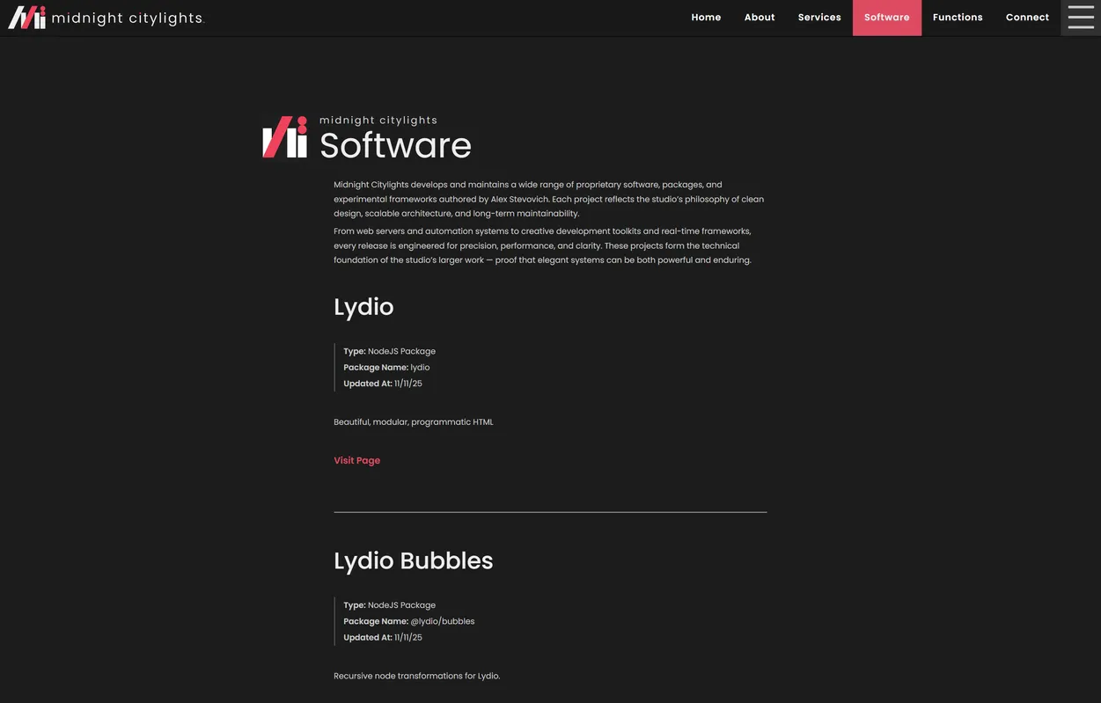Image resolution: width=1101 pixels, height=703 pixels.
Task: Click the divider line between Lydio sections
Action: click(550, 513)
